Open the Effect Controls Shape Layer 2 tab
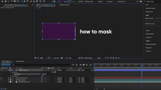This screenshot has height=90, width=161. pos(18,5)
